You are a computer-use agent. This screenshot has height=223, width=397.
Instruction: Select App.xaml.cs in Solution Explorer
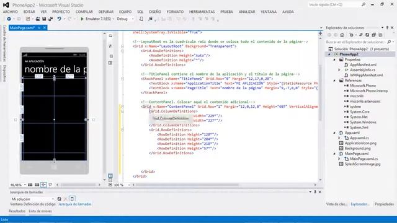click(x=359, y=138)
